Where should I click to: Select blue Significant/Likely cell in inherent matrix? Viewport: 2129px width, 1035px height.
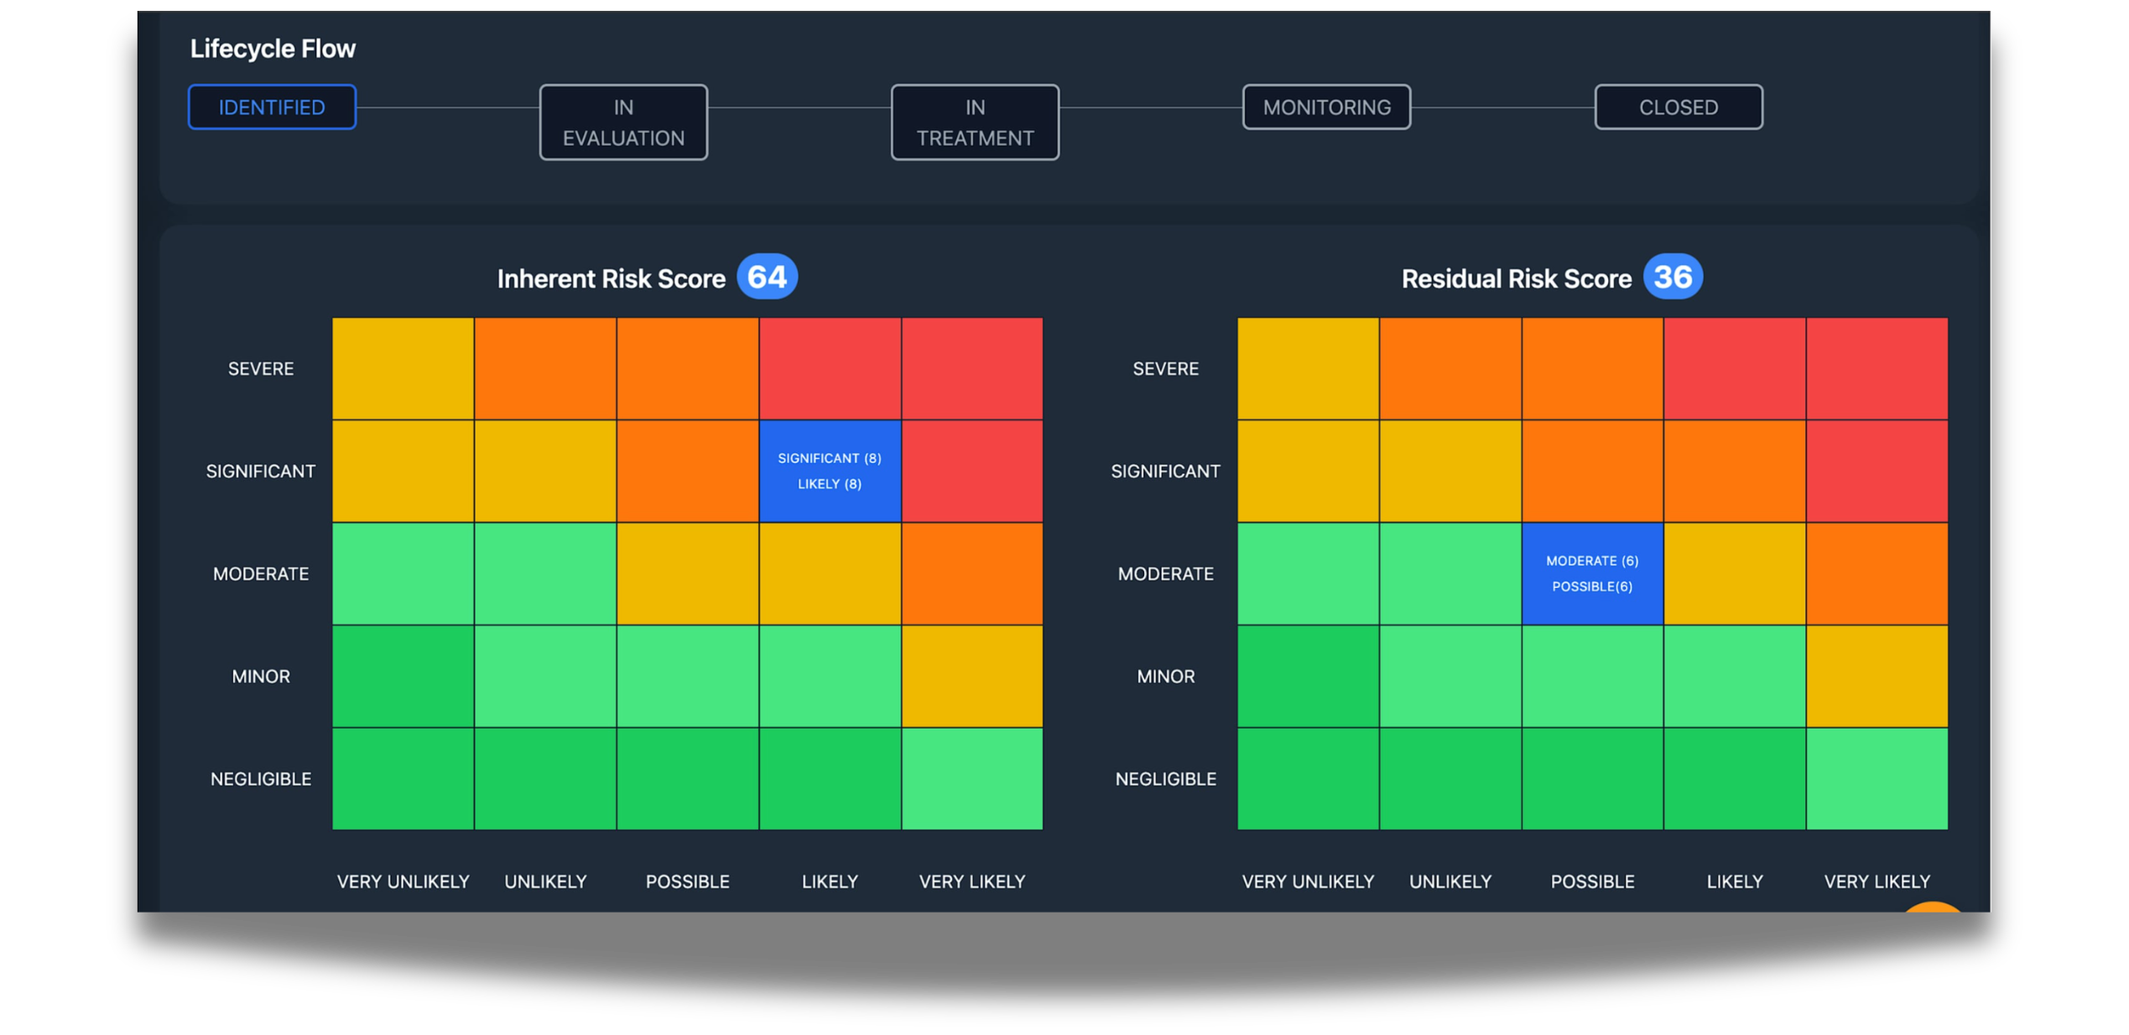830,471
